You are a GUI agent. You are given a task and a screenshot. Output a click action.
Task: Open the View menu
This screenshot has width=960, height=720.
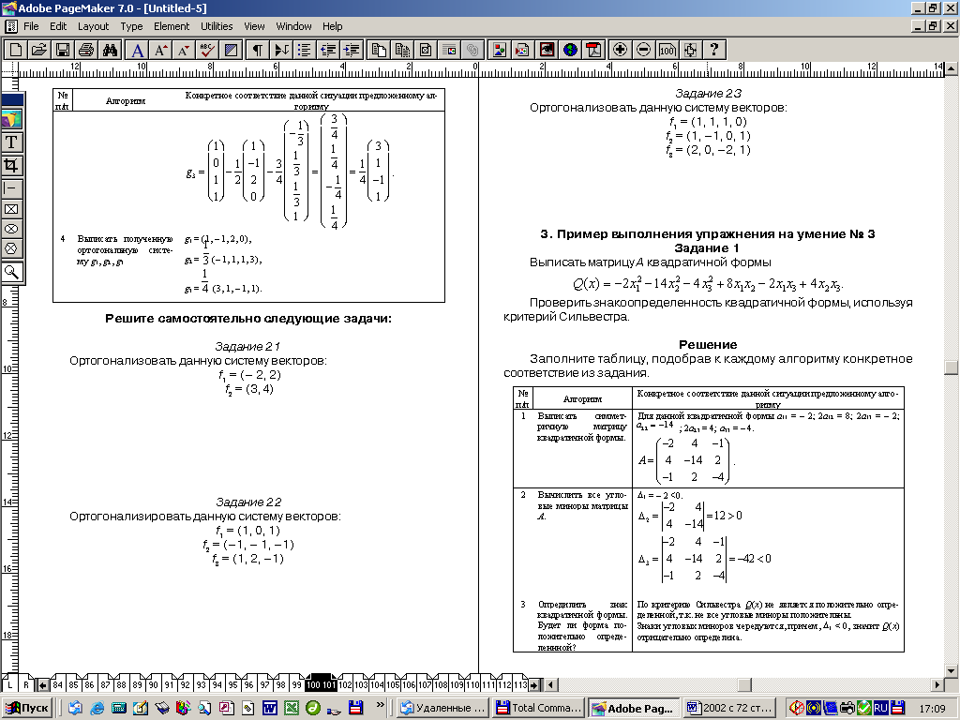click(x=254, y=26)
